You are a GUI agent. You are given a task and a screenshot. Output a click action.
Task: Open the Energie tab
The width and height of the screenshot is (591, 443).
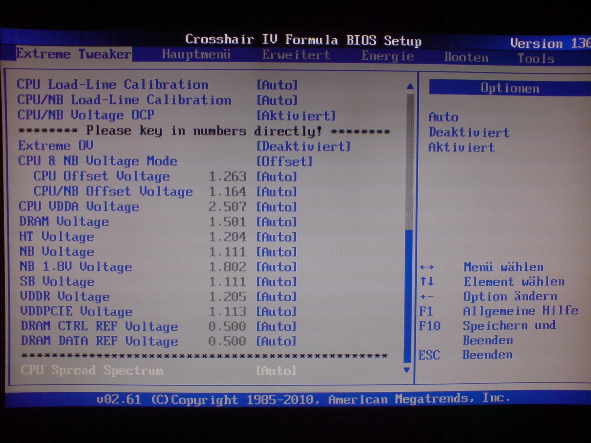388,56
